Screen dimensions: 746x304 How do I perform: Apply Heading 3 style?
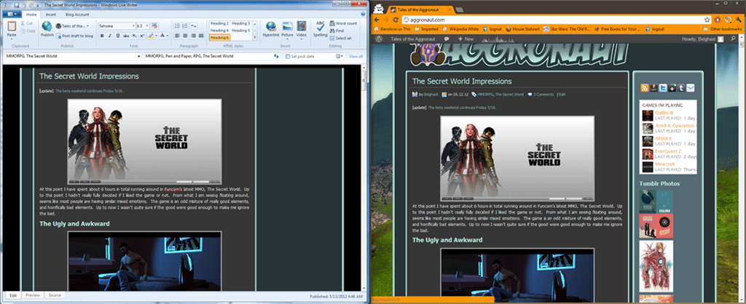tap(240, 23)
